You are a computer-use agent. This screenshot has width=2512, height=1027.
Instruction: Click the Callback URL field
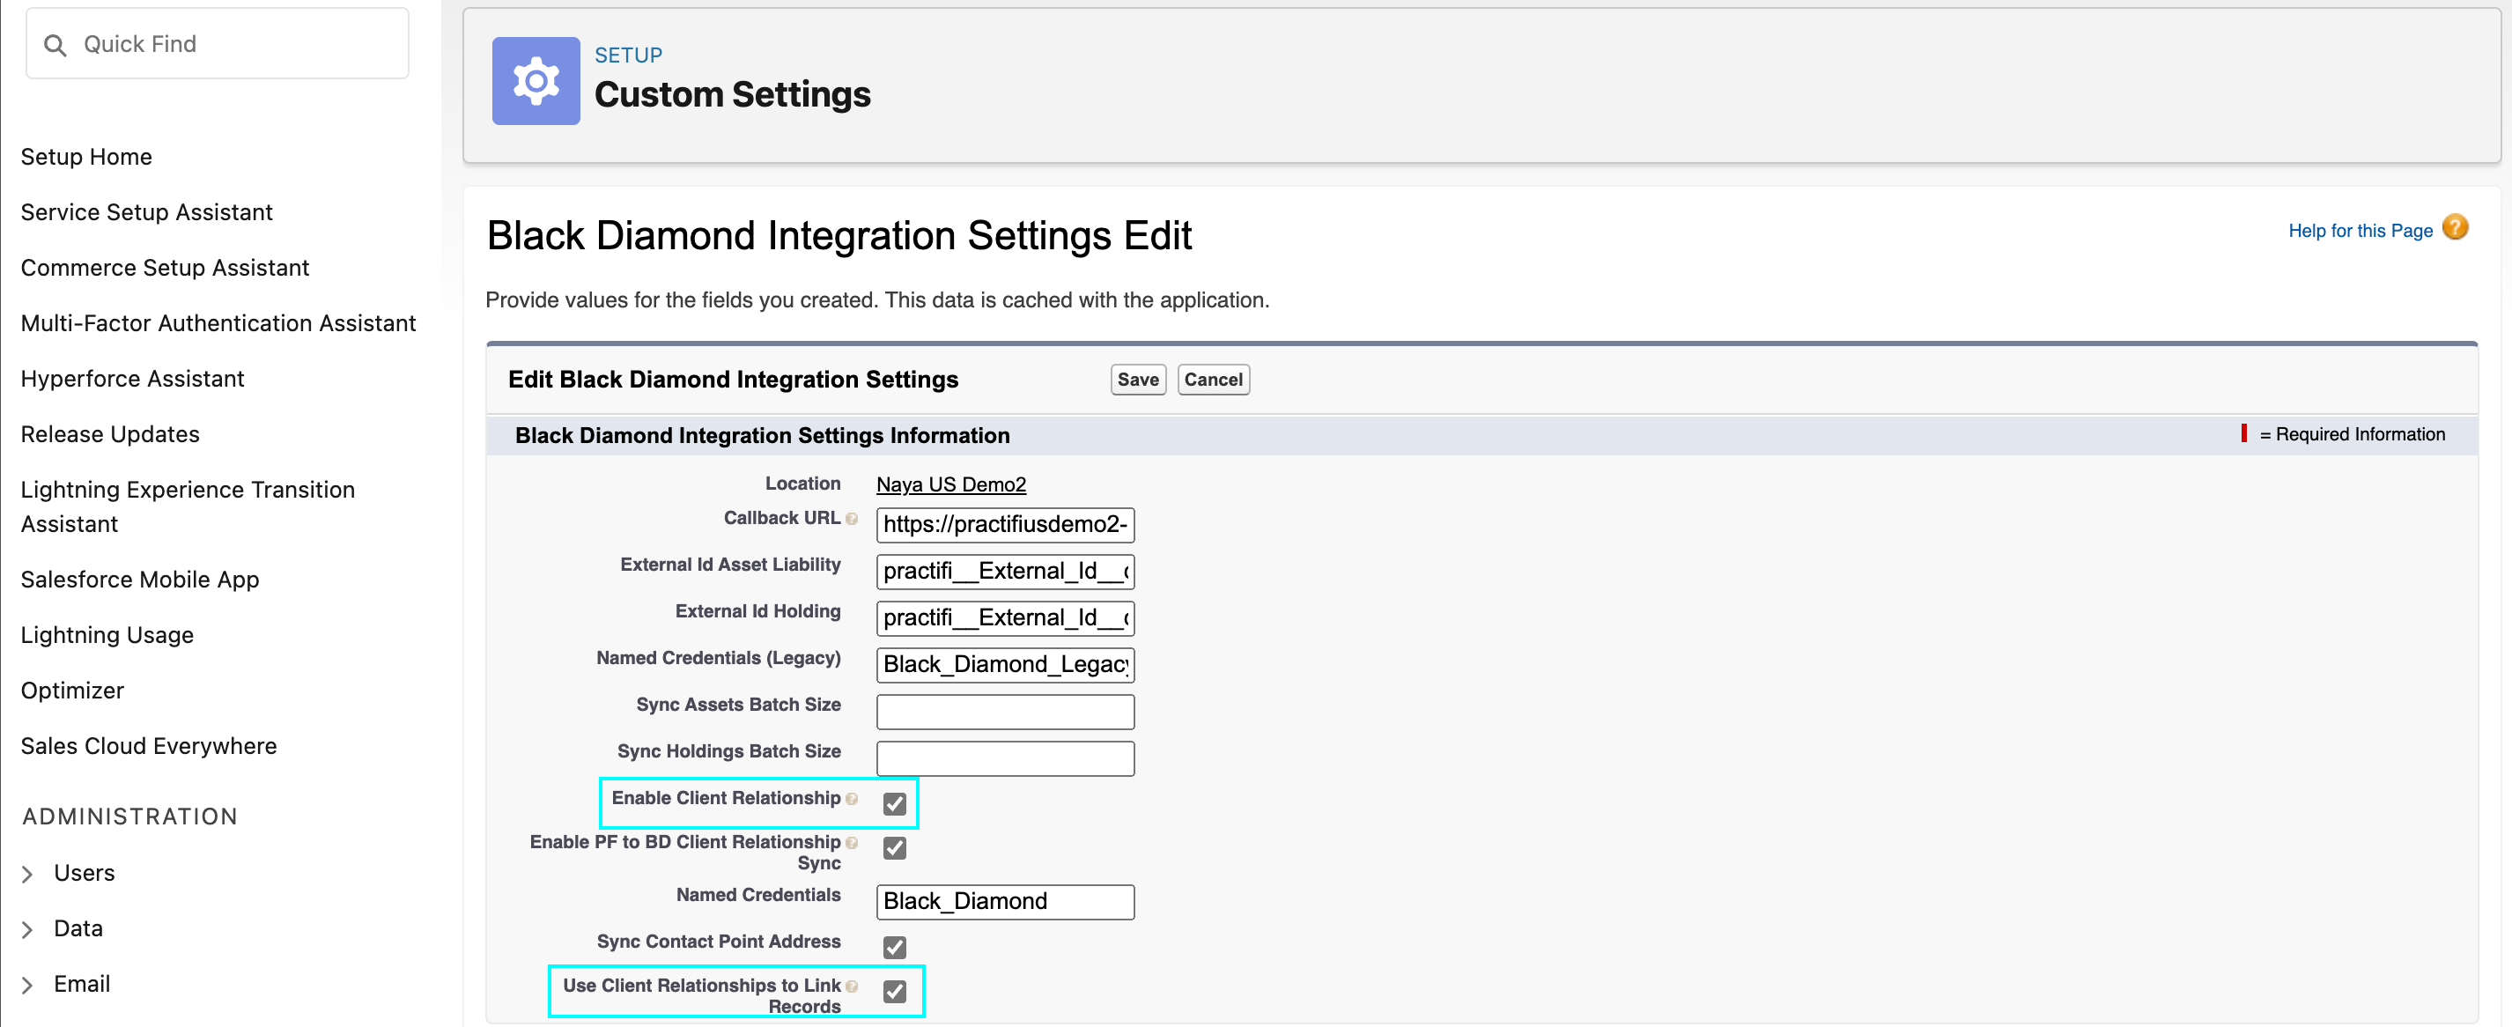pyautogui.click(x=1005, y=525)
